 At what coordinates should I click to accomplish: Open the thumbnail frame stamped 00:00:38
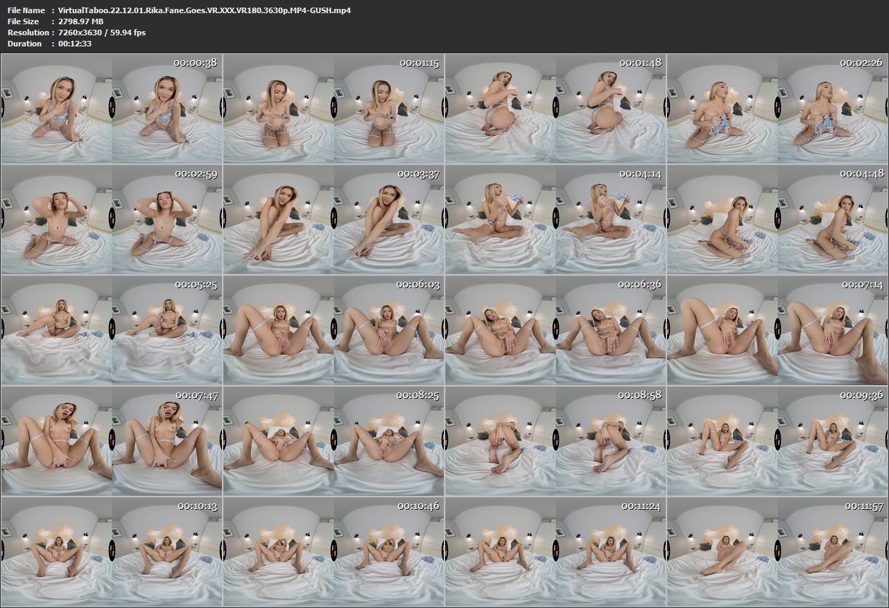(x=112, y=109)
